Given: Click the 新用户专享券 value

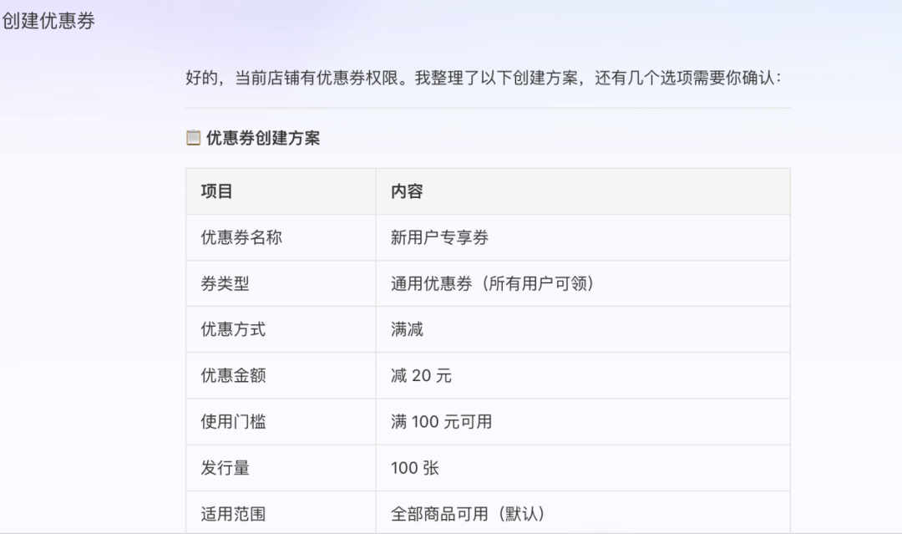Looking at the screenshot, I should pos(439,237).
